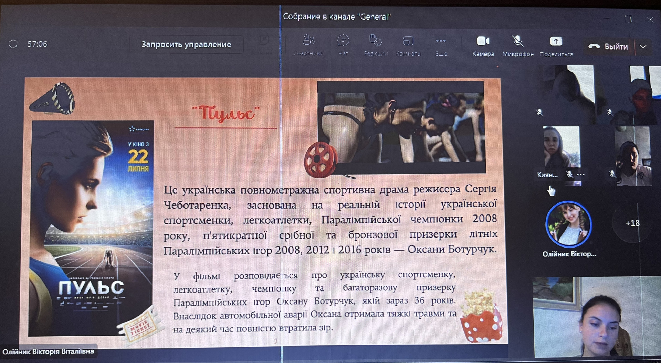Open the Участники participants panel
Screen dimensions: 661x363
point(308,45)
